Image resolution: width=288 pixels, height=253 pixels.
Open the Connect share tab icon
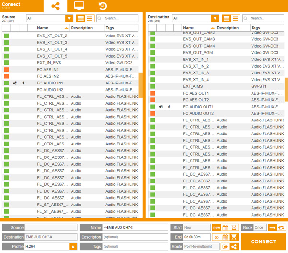[55, 6]
